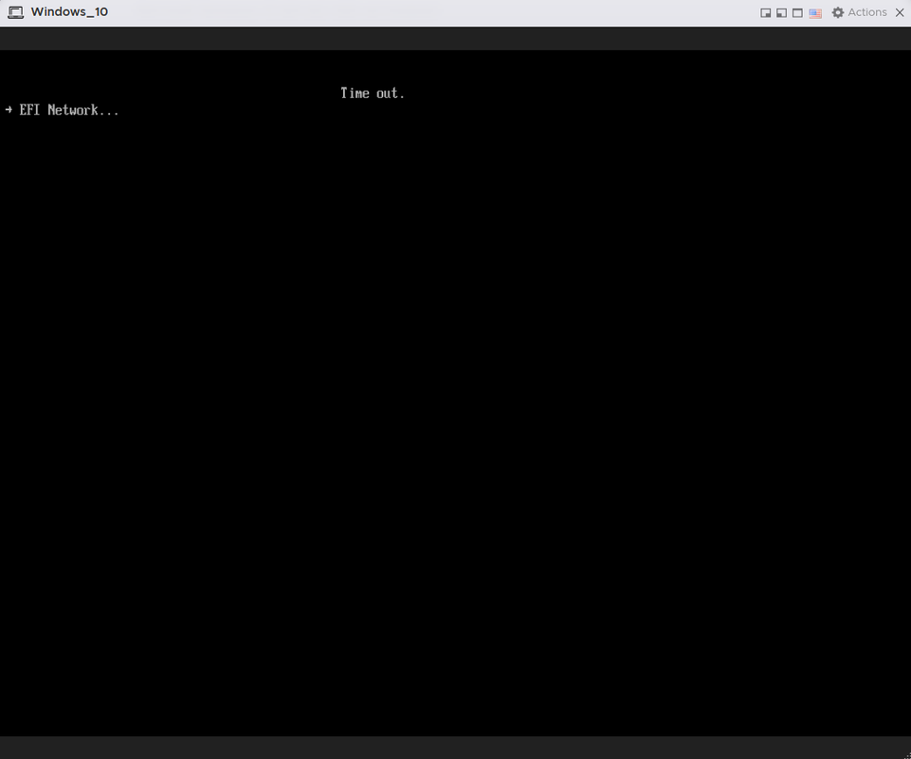The width and height of the screenshot is (911, 759).
Task: Open the Actions menu
Action: [866, 12]
